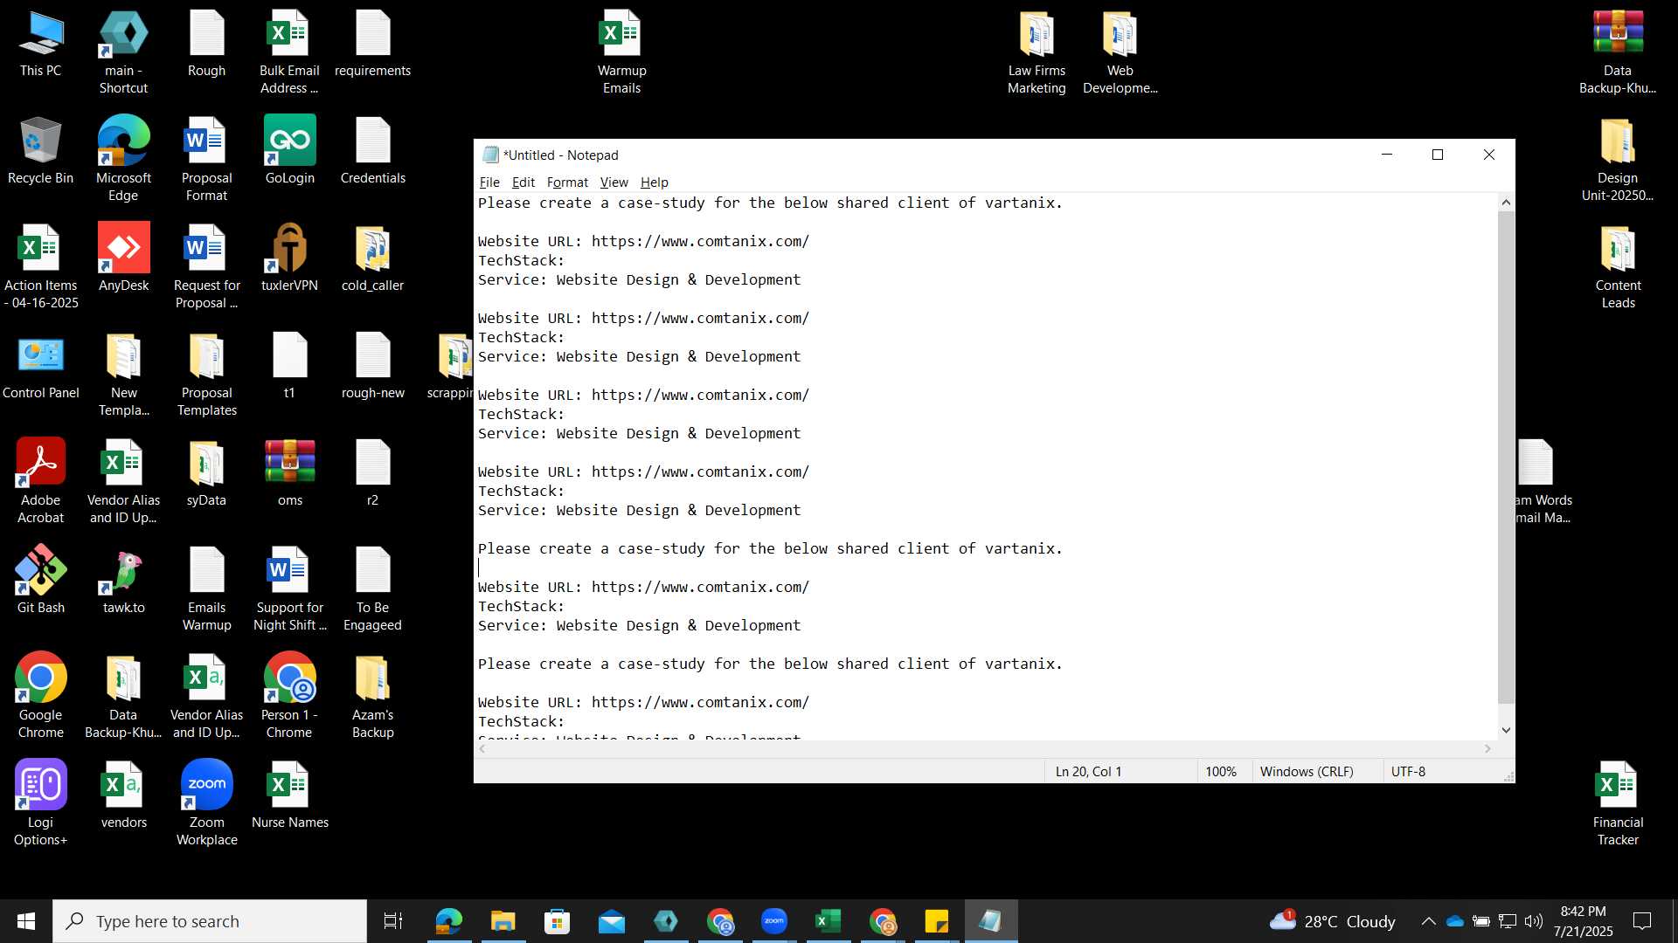Select Content Leads folder
Viewport: 1678px width, 943px height.
[x=1618, y=266]
